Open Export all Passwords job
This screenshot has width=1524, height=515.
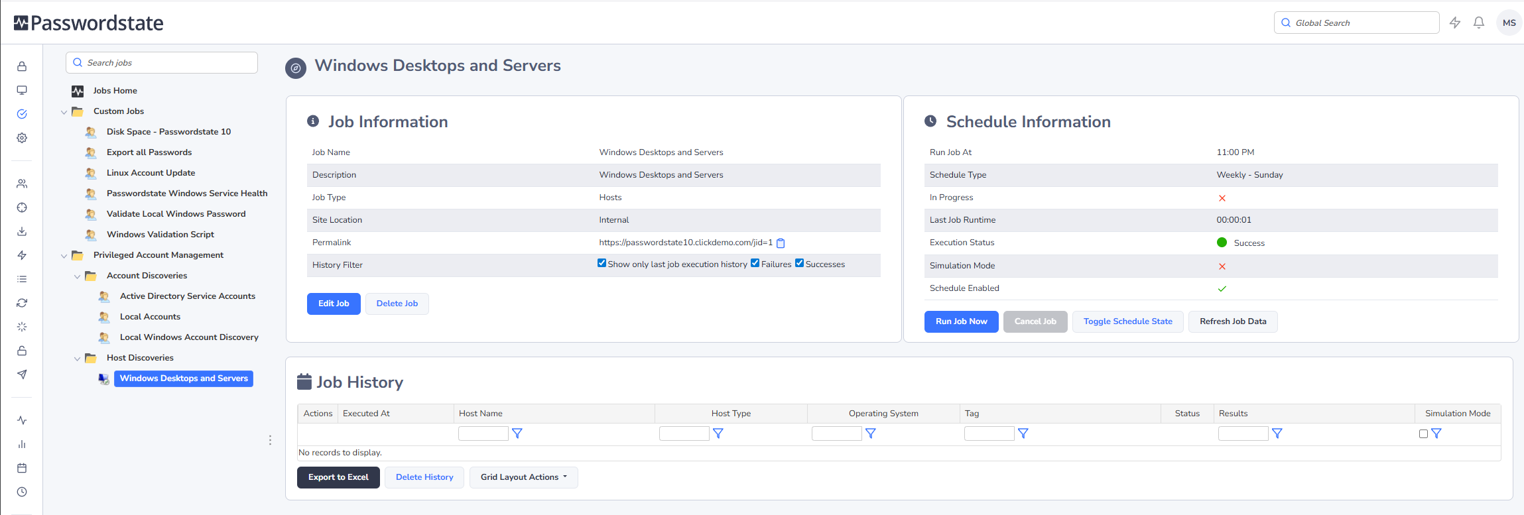point(149,152)
